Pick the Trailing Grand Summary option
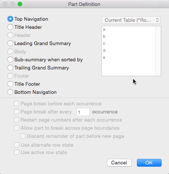This screenshot has height=174, width=169. click(10, 68)
